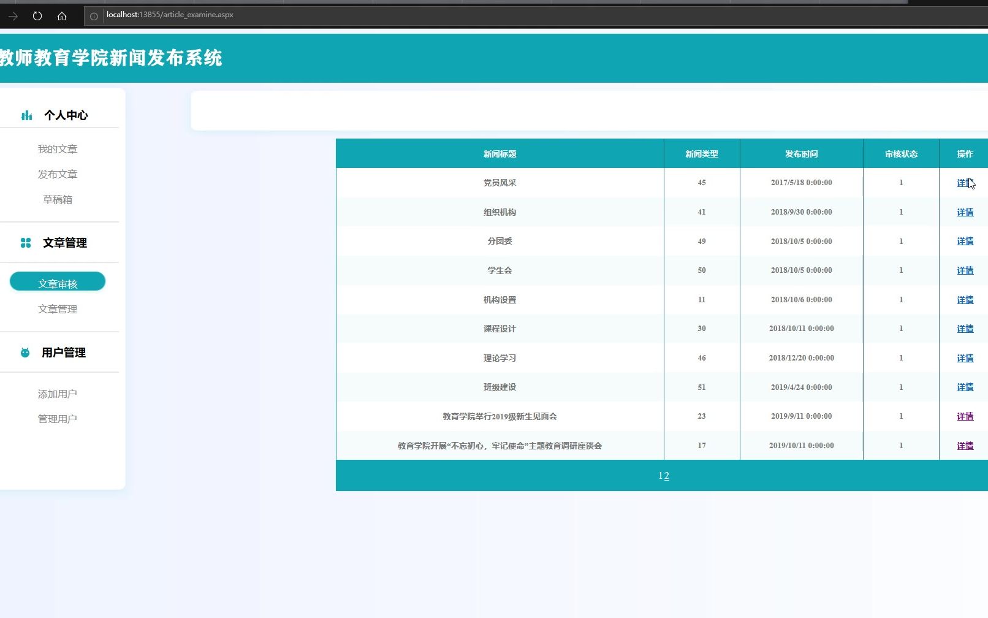Click the 个人中心 section heading
Image resolution: width=988 pixels, height=618 pixels.
66,115
